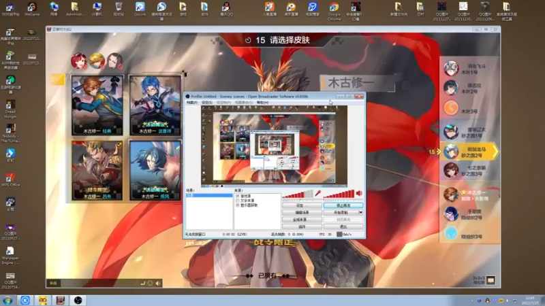Screen dimensions: 545x306
Task: Click the 设定 settings button in OBS
Action: click(302, 205)
